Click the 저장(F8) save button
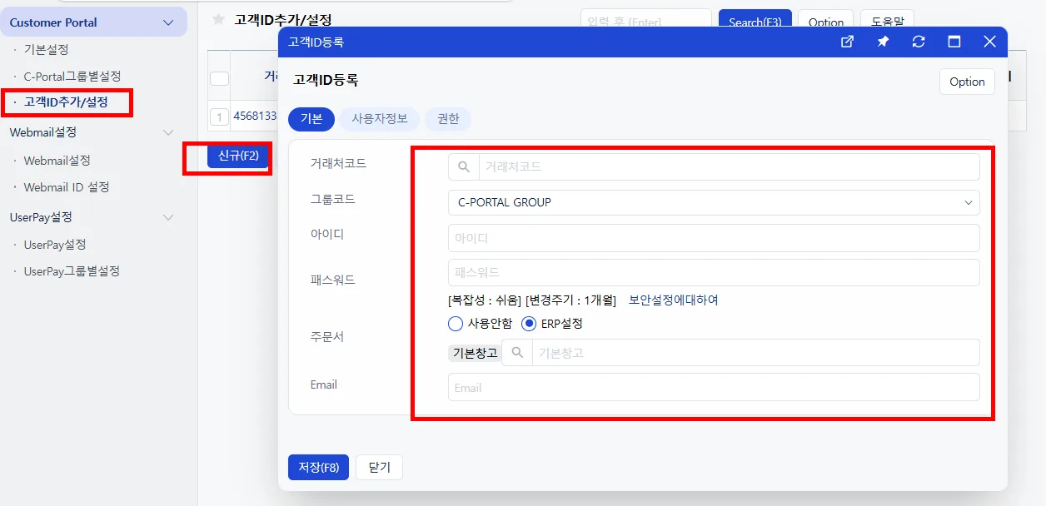 click(x=318, y=468)
